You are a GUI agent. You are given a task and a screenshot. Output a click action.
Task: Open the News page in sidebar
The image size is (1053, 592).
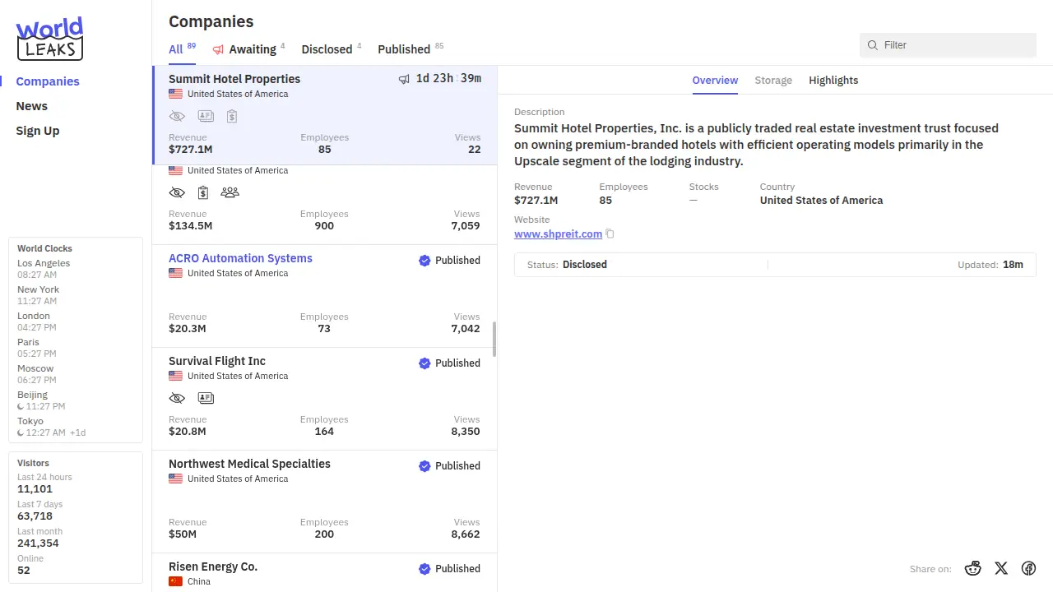pyautogui.click(x=32, y=106)
